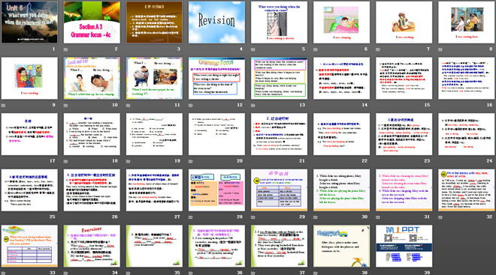Click the animation star icon beneath slide 5
This screenshot has width=496, height=275.
point(253,49)
